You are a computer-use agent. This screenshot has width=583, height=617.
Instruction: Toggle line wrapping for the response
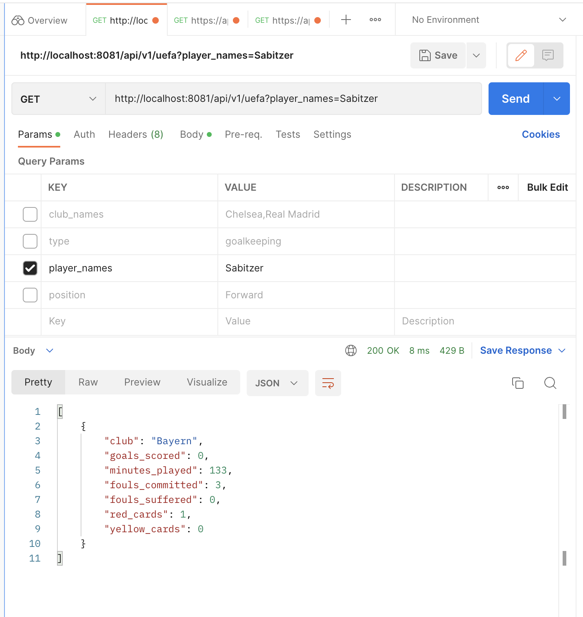pyautogui.click(x=328, y=383)
